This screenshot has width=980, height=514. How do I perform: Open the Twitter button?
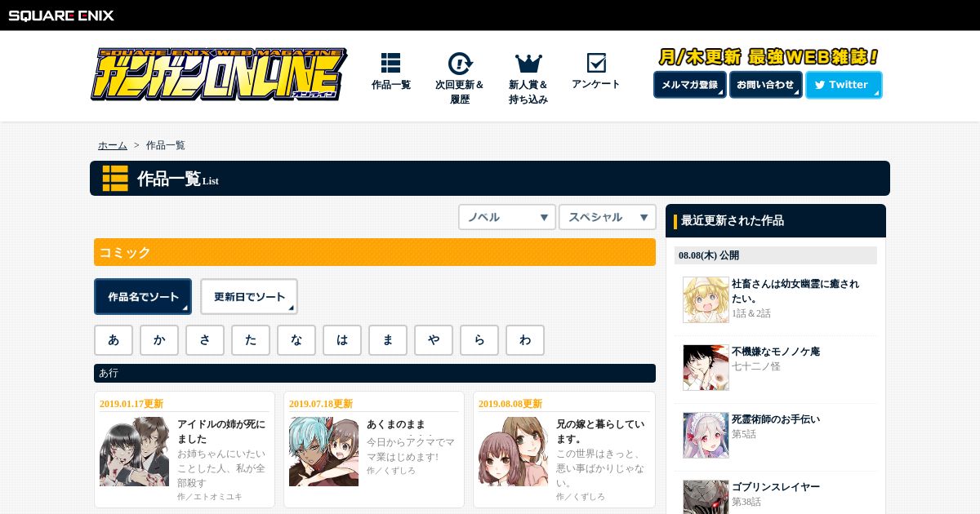coord(844,85)
